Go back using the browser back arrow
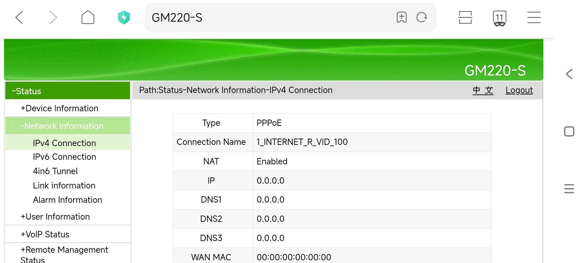 tap(19, 17)
